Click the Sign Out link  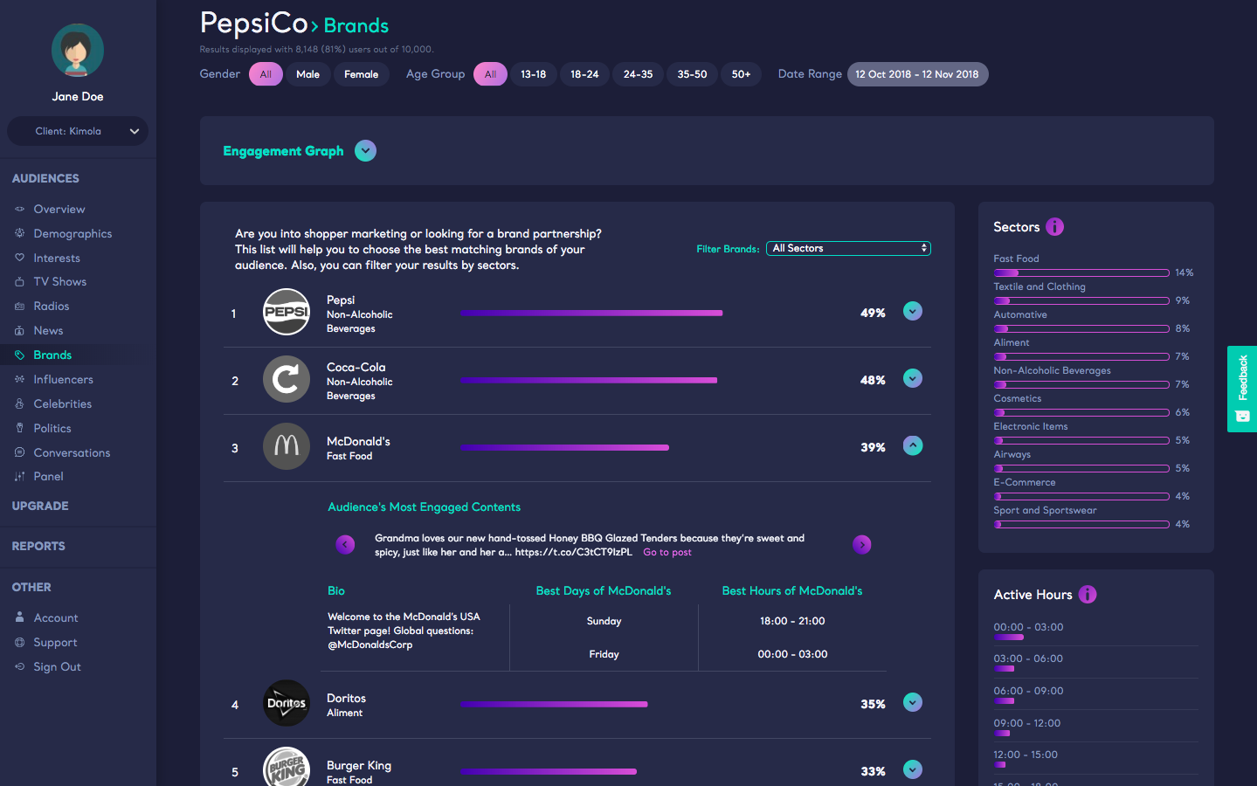tap(57, 666)
